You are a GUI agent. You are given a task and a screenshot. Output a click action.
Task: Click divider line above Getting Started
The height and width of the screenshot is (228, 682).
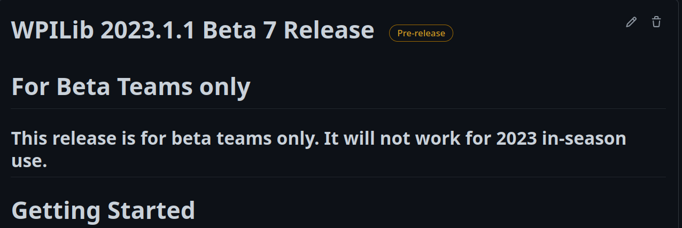[x=338, y=177]
